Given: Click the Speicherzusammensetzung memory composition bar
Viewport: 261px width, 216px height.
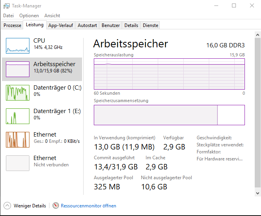Looking at the screenshot, I should tap(169, 115).
